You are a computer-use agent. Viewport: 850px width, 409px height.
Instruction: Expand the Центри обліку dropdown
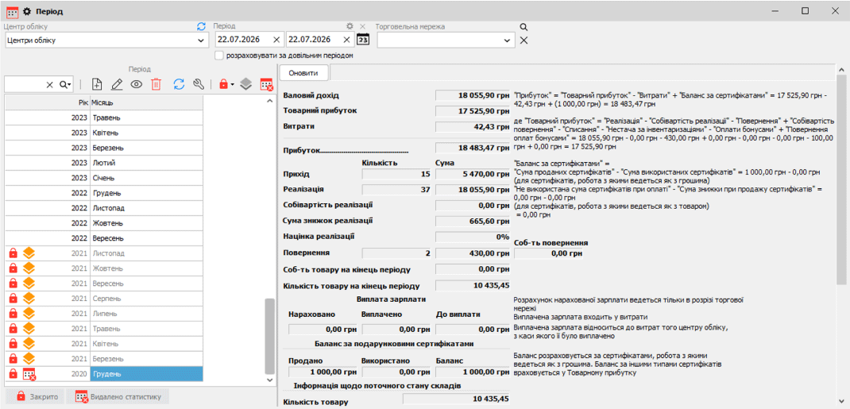pyautogui.click(x=201, y=40)
